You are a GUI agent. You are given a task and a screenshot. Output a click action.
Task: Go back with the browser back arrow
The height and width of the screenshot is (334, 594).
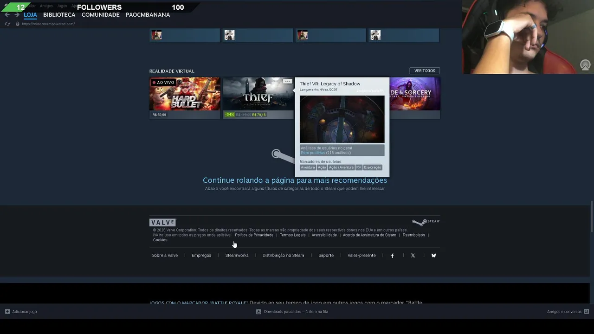tap(7, 15)
